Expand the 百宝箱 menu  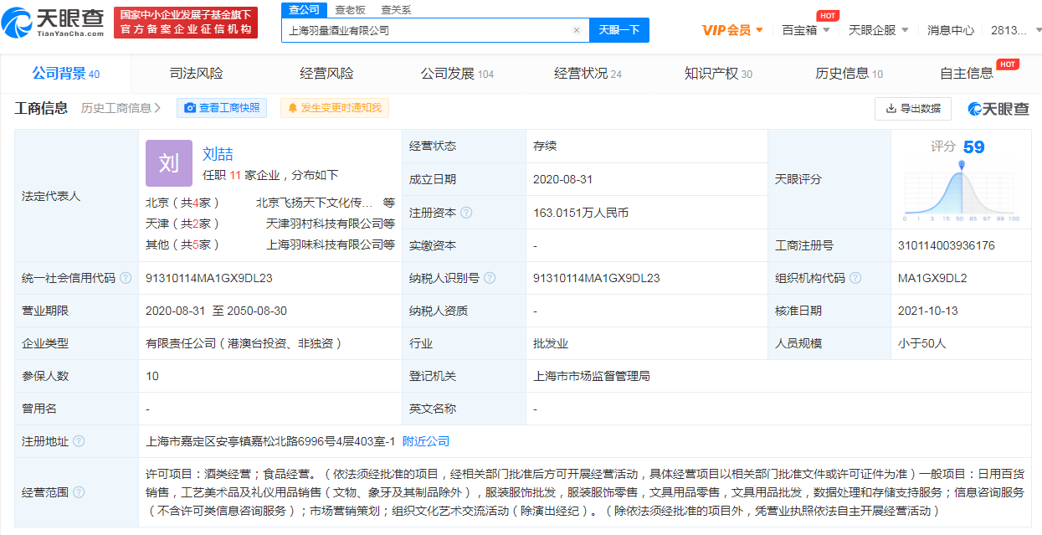(x=806, y=30)
